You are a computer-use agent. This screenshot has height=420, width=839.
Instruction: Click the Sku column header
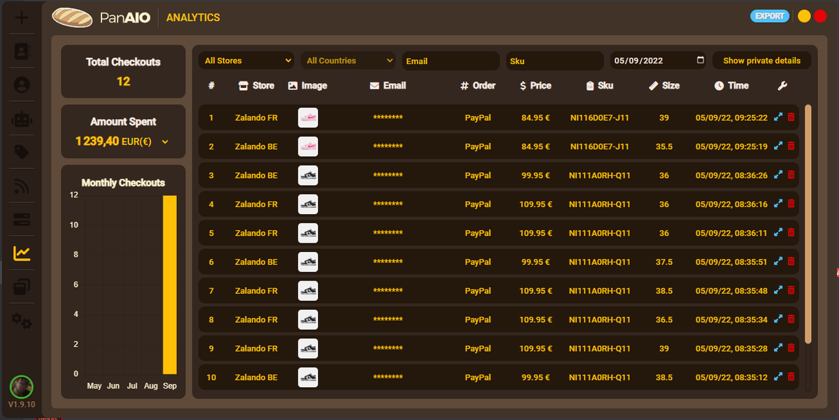pos(599,86)
